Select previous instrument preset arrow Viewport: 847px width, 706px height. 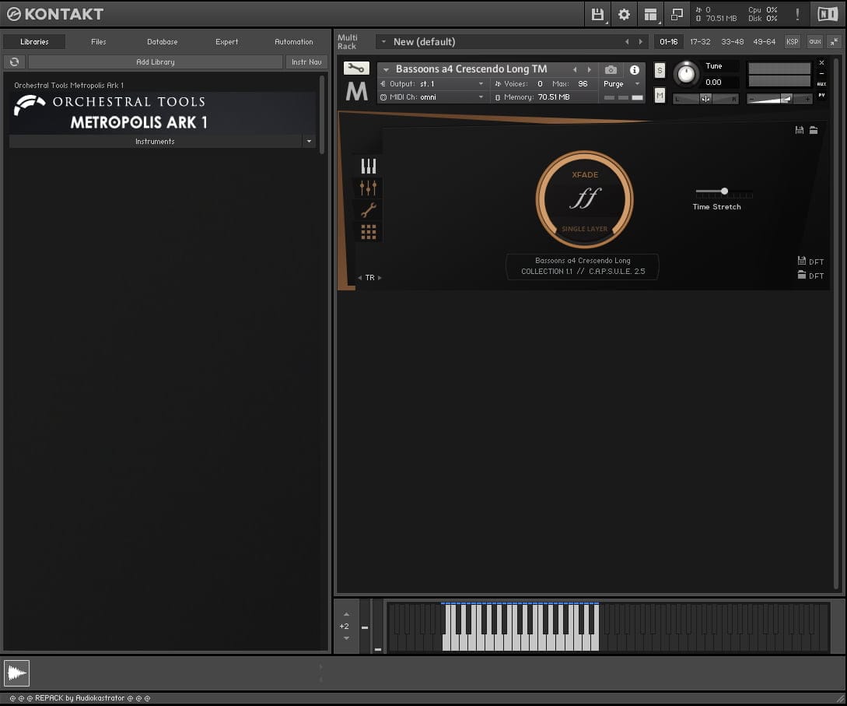click(575, 69)
